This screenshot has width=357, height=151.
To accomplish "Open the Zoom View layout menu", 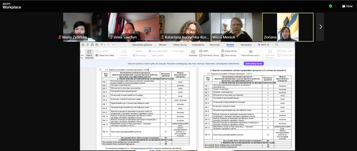I will pos(347,6).
